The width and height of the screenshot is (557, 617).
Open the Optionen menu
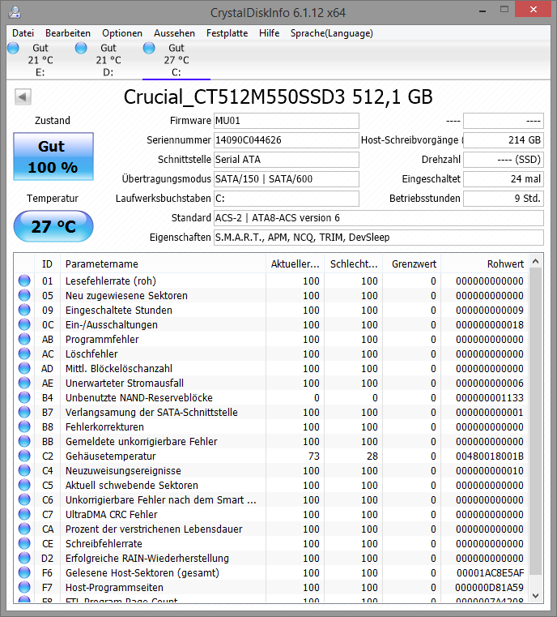121,33
